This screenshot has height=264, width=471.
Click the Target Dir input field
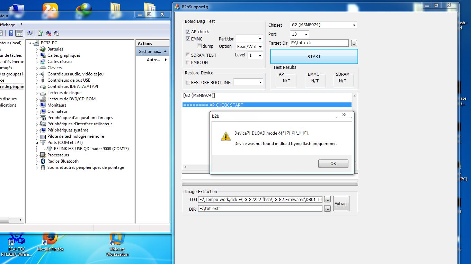(x=319, y=43)
